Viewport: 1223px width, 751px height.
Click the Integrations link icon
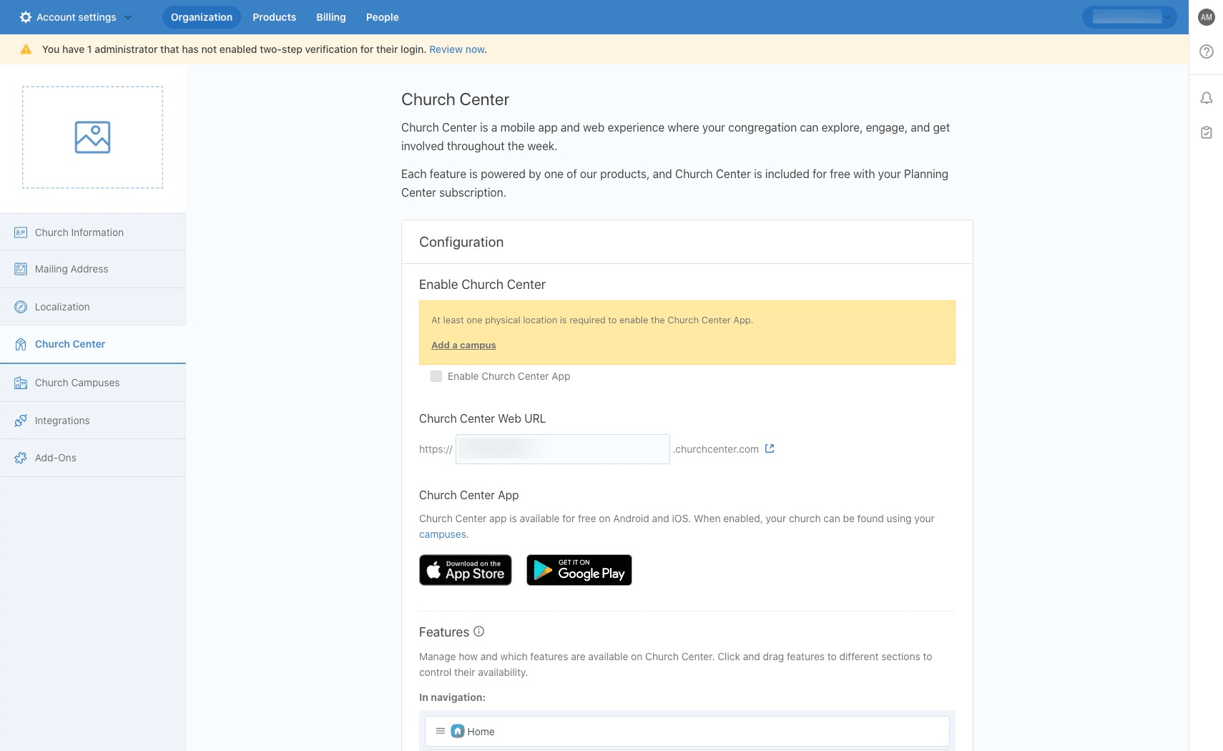(x=21, y=421)
